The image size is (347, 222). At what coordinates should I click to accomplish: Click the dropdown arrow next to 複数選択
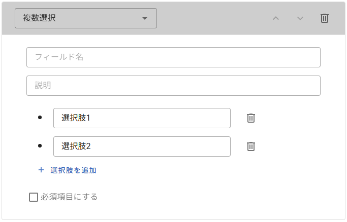(145, 18)
